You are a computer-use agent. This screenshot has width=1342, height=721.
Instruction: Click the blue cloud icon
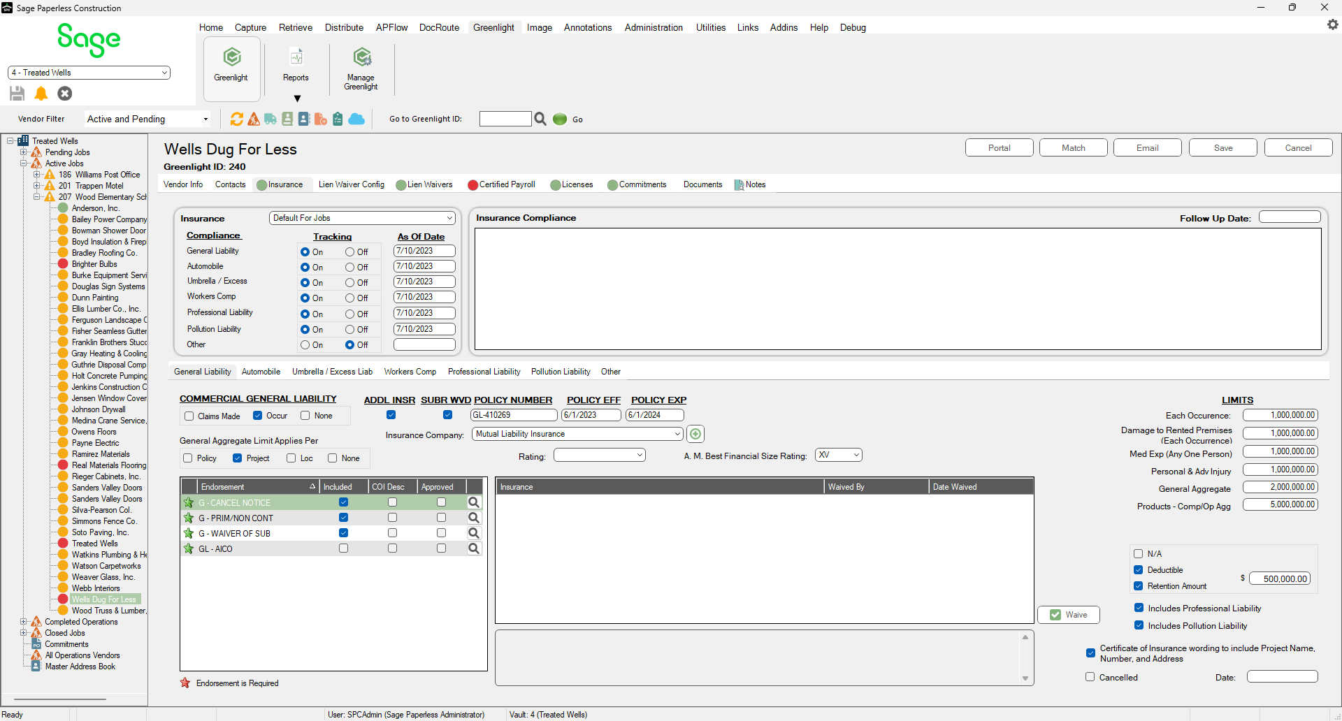coord(356,119)
